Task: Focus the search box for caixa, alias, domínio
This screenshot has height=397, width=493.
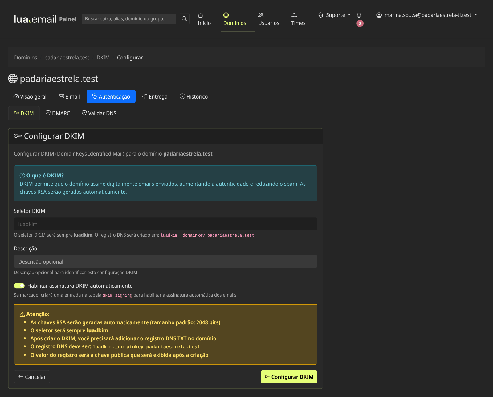Action: pos(129,19)
